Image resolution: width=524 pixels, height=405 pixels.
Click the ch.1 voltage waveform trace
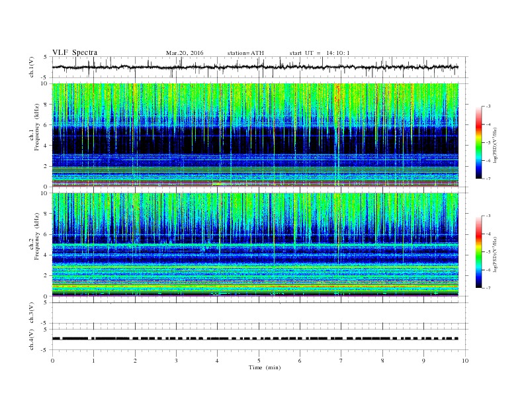pyautogui.click(x=255, y=67)
